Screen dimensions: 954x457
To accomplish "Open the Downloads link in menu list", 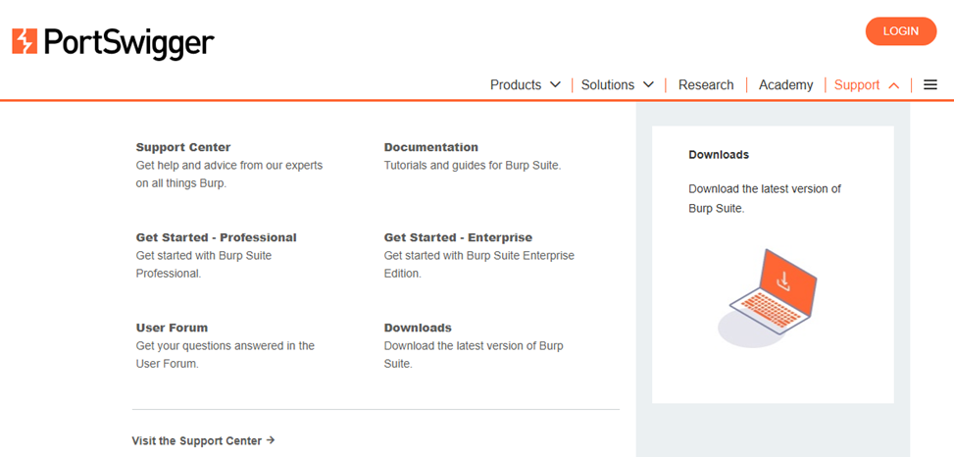I will [x=418, y=328].
